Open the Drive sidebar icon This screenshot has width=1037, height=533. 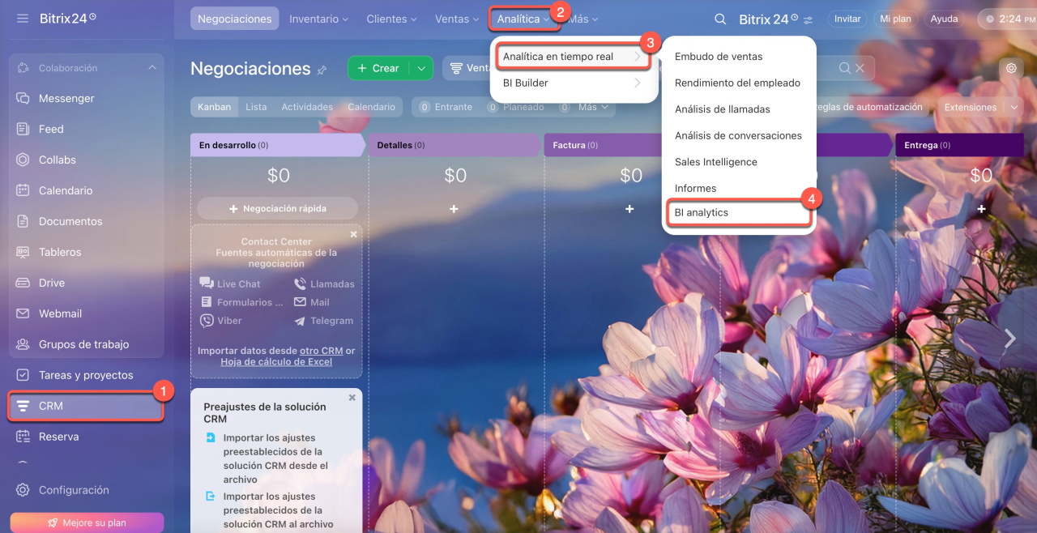pos(23,283)
